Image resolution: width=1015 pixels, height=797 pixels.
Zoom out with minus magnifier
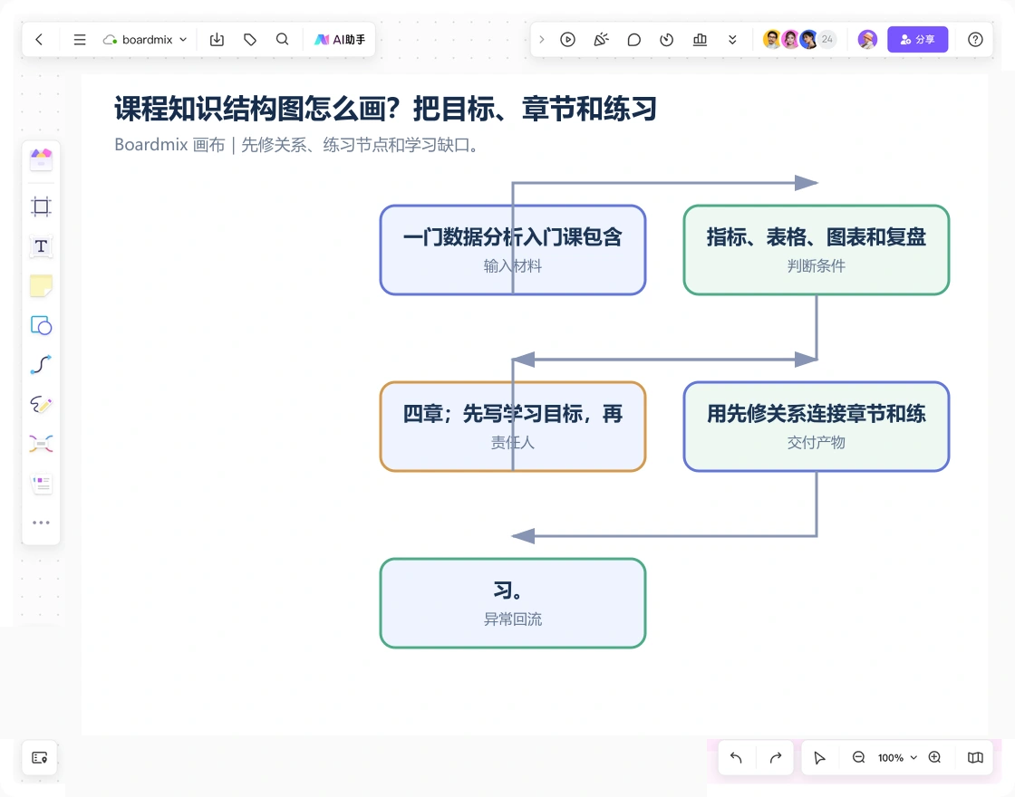tap(858, 757)
